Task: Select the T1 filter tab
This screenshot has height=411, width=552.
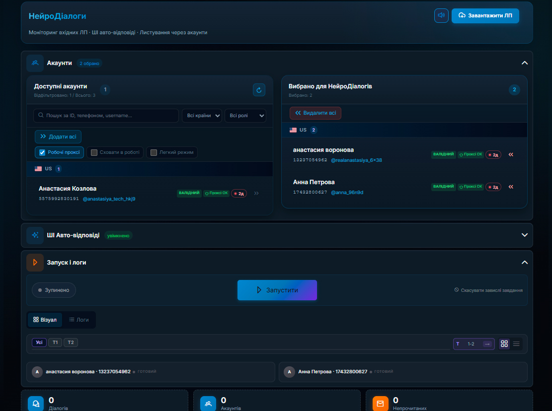Action: [x=55, y=342]
